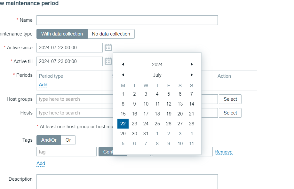
Task: Select With data collection option
Action: pos(62,34)
